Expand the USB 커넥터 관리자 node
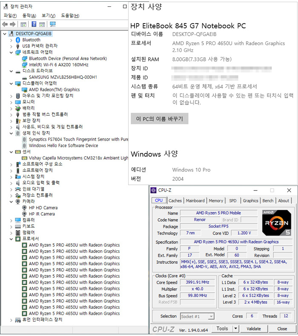Viewport: 298px width, 336px height. tap(11, 46)
